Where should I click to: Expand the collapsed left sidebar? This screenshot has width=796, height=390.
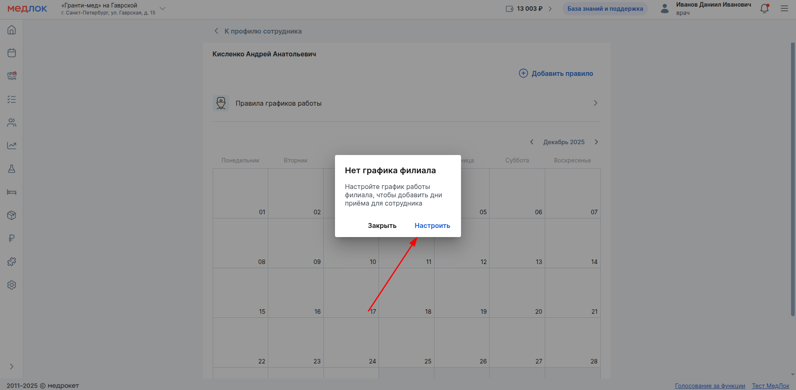[x=12, y=366]
